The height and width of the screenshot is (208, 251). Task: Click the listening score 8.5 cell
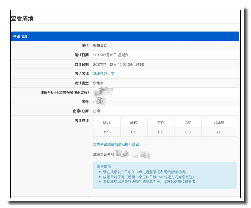click(107, 132)
